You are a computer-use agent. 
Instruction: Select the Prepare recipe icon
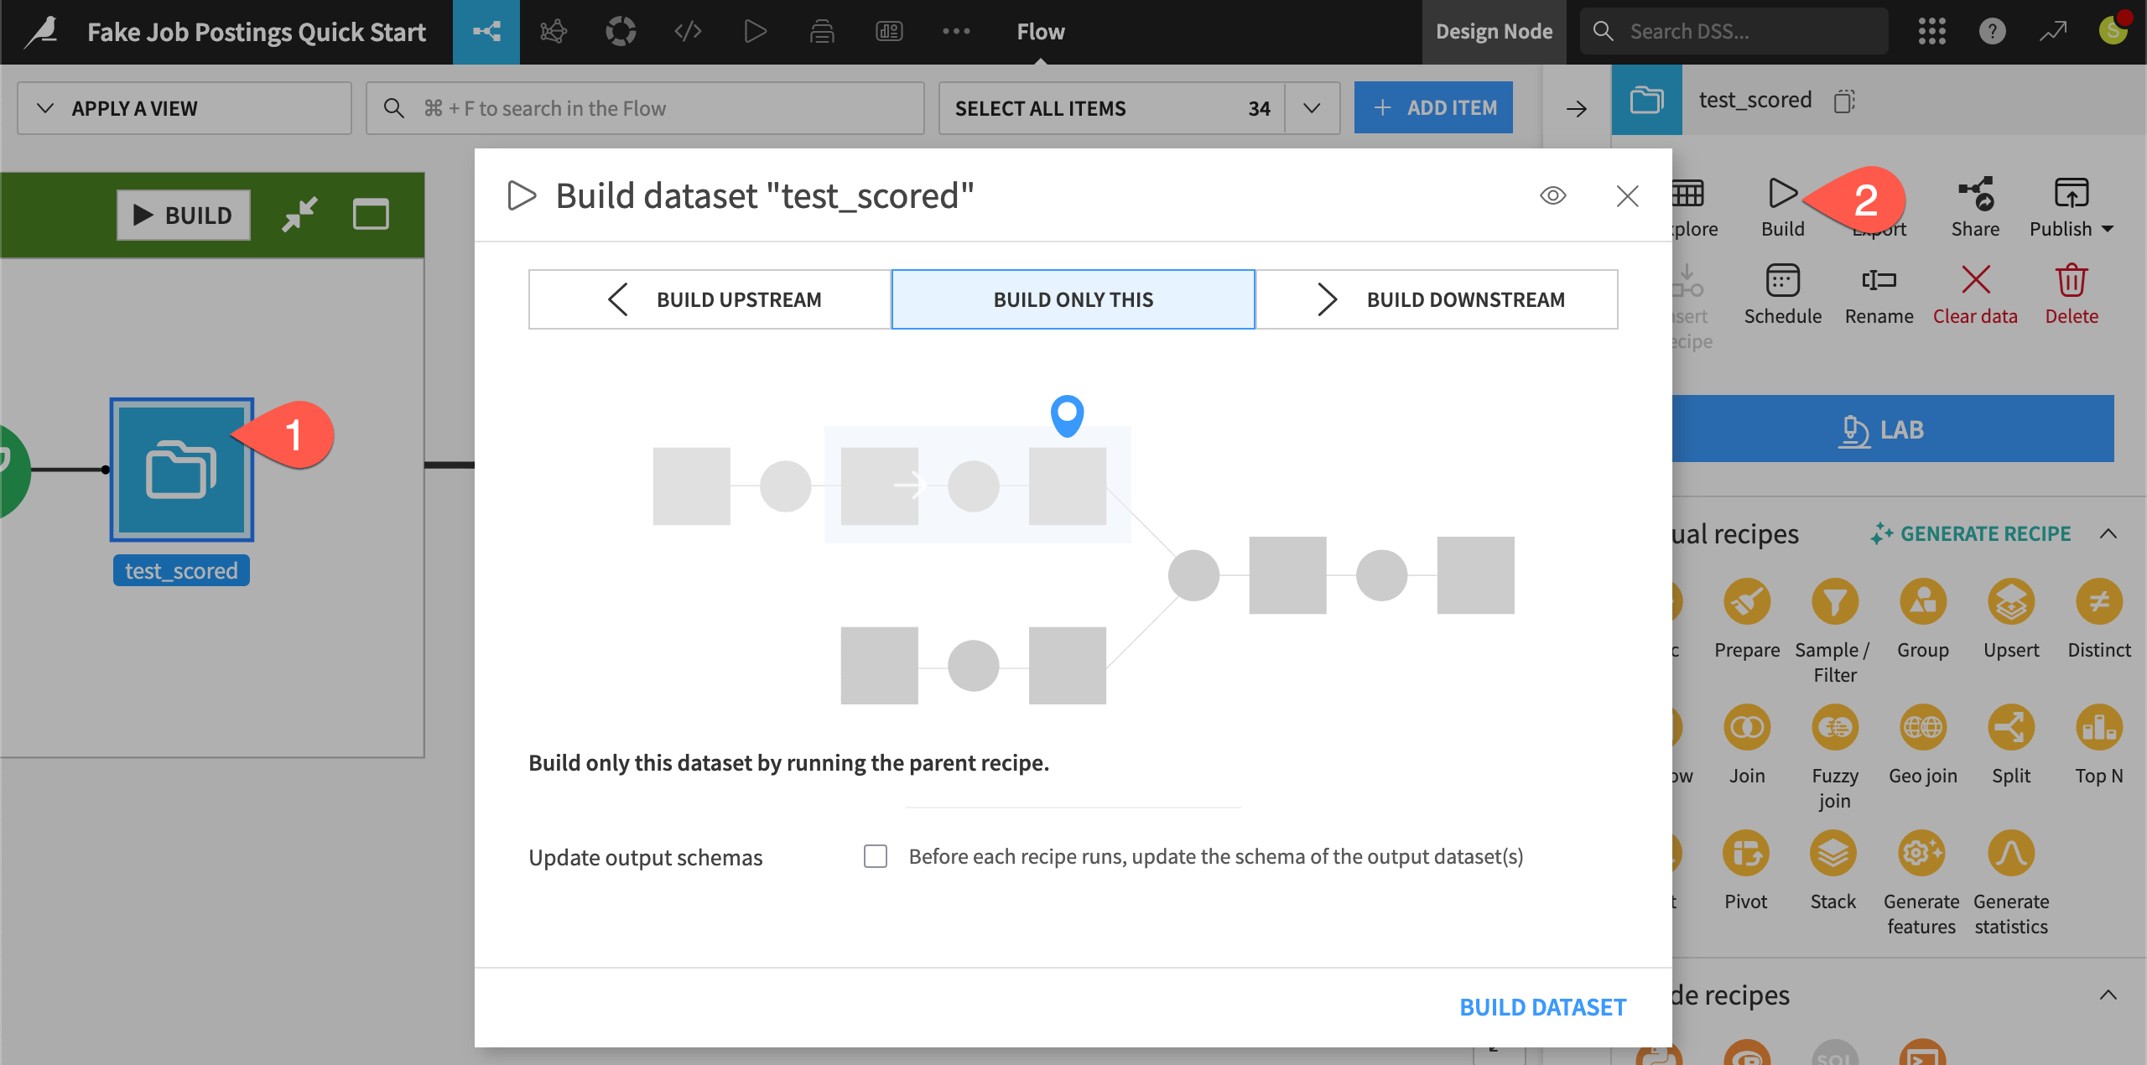click(1747, 602)
